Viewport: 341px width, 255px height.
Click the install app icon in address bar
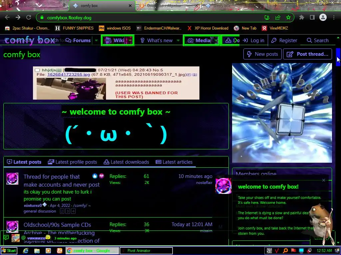(267, 18)
